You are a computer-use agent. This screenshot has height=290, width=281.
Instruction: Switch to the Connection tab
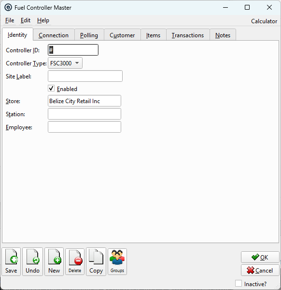(54, 35)
